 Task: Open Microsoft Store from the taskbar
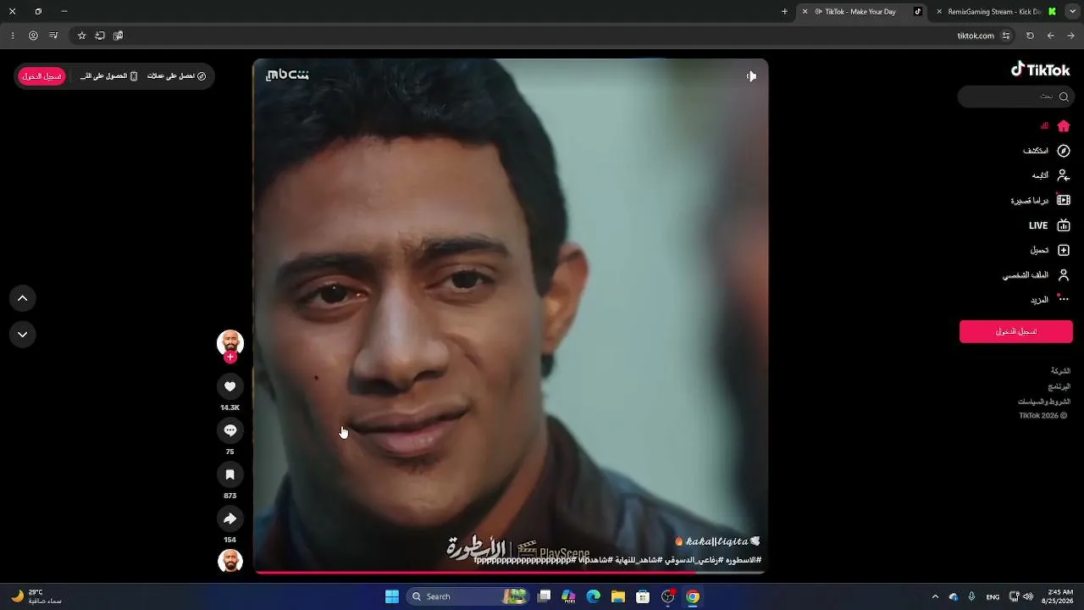coord(643,596)
